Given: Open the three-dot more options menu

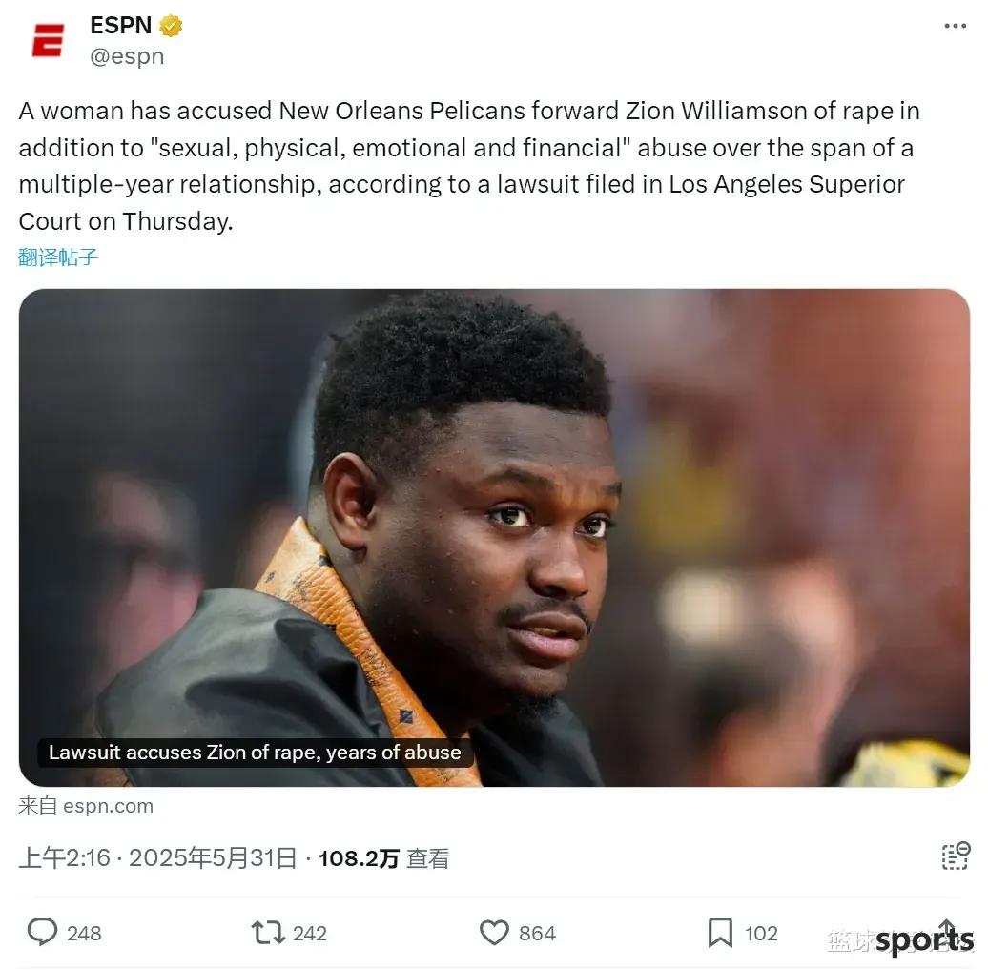Looking at the screenshot, I should coord(956,26).
